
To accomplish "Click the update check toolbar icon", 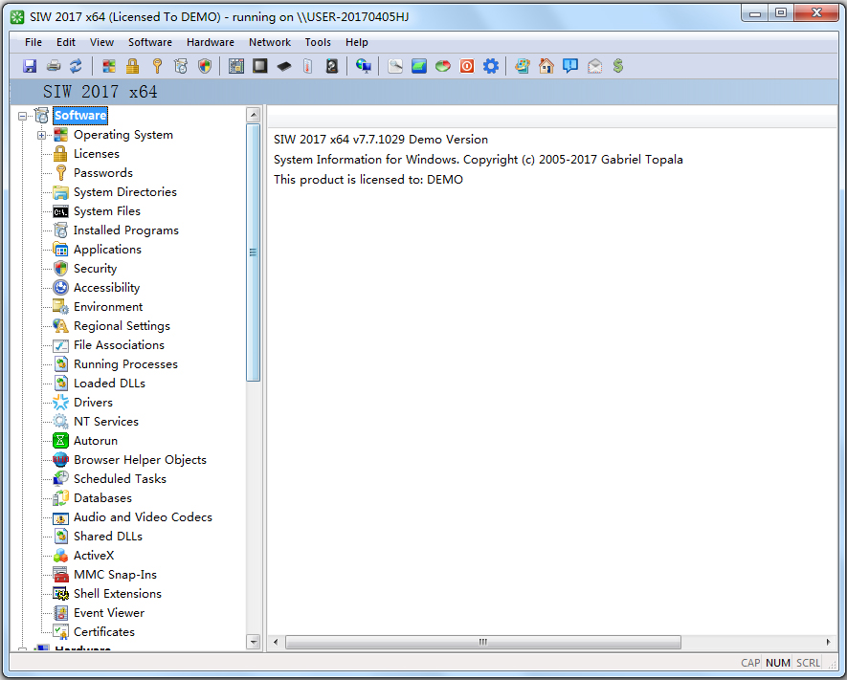I will click(x=523, y=66).
